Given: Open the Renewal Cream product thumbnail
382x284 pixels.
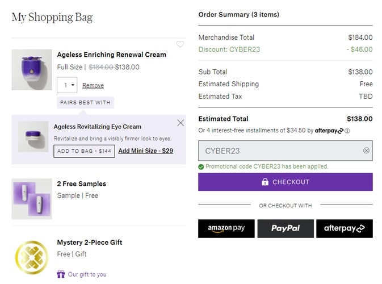Looking at the screenshot, I should point(32,69).
